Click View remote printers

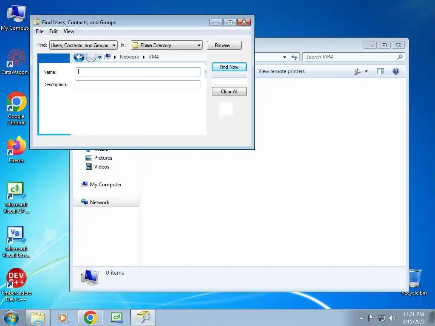(281, 71)
